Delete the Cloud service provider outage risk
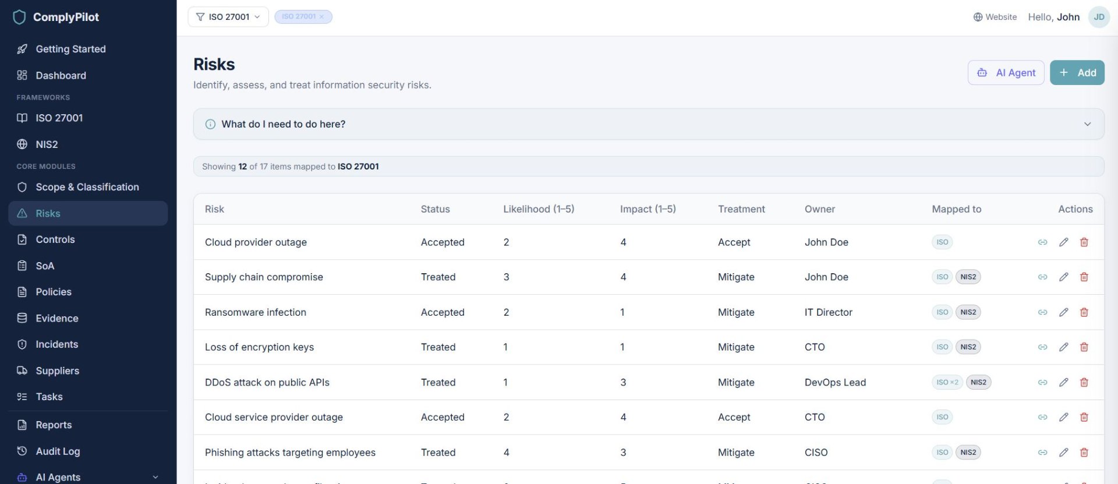Image resolution: width=1118 pixels, height=484 pixels. pyautogui.click(x=1084, y=417)
